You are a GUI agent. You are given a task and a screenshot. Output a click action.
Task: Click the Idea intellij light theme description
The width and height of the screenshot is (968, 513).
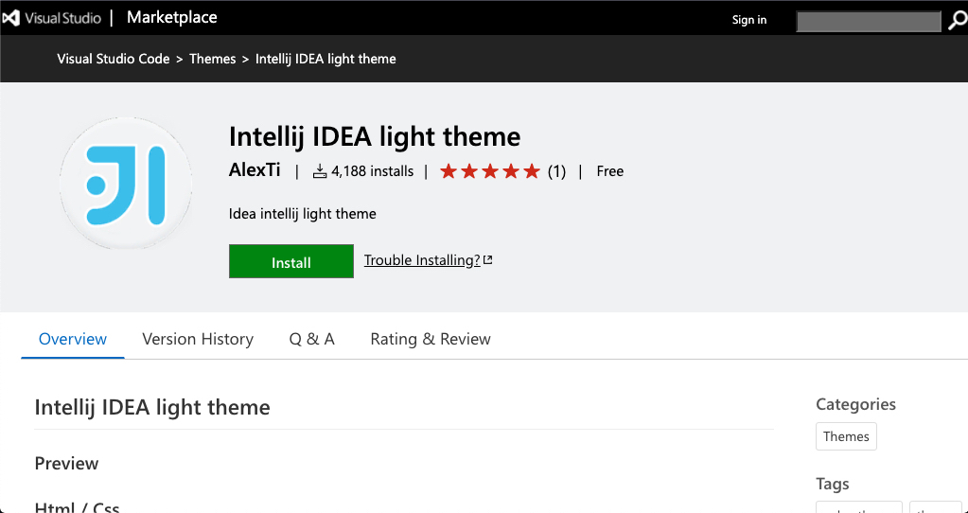(x=303, y=214)
